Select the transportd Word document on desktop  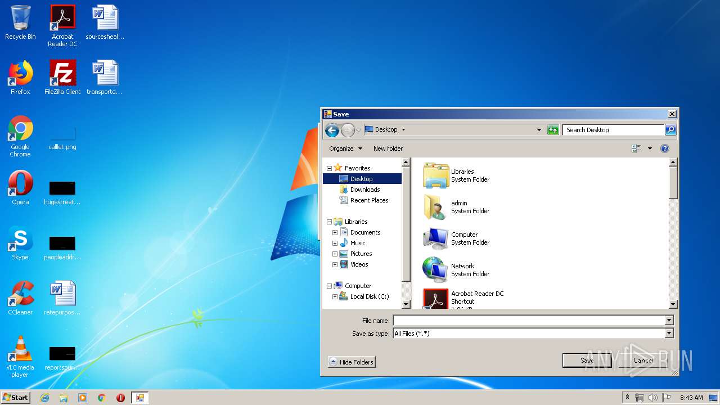tap(105, 78)
